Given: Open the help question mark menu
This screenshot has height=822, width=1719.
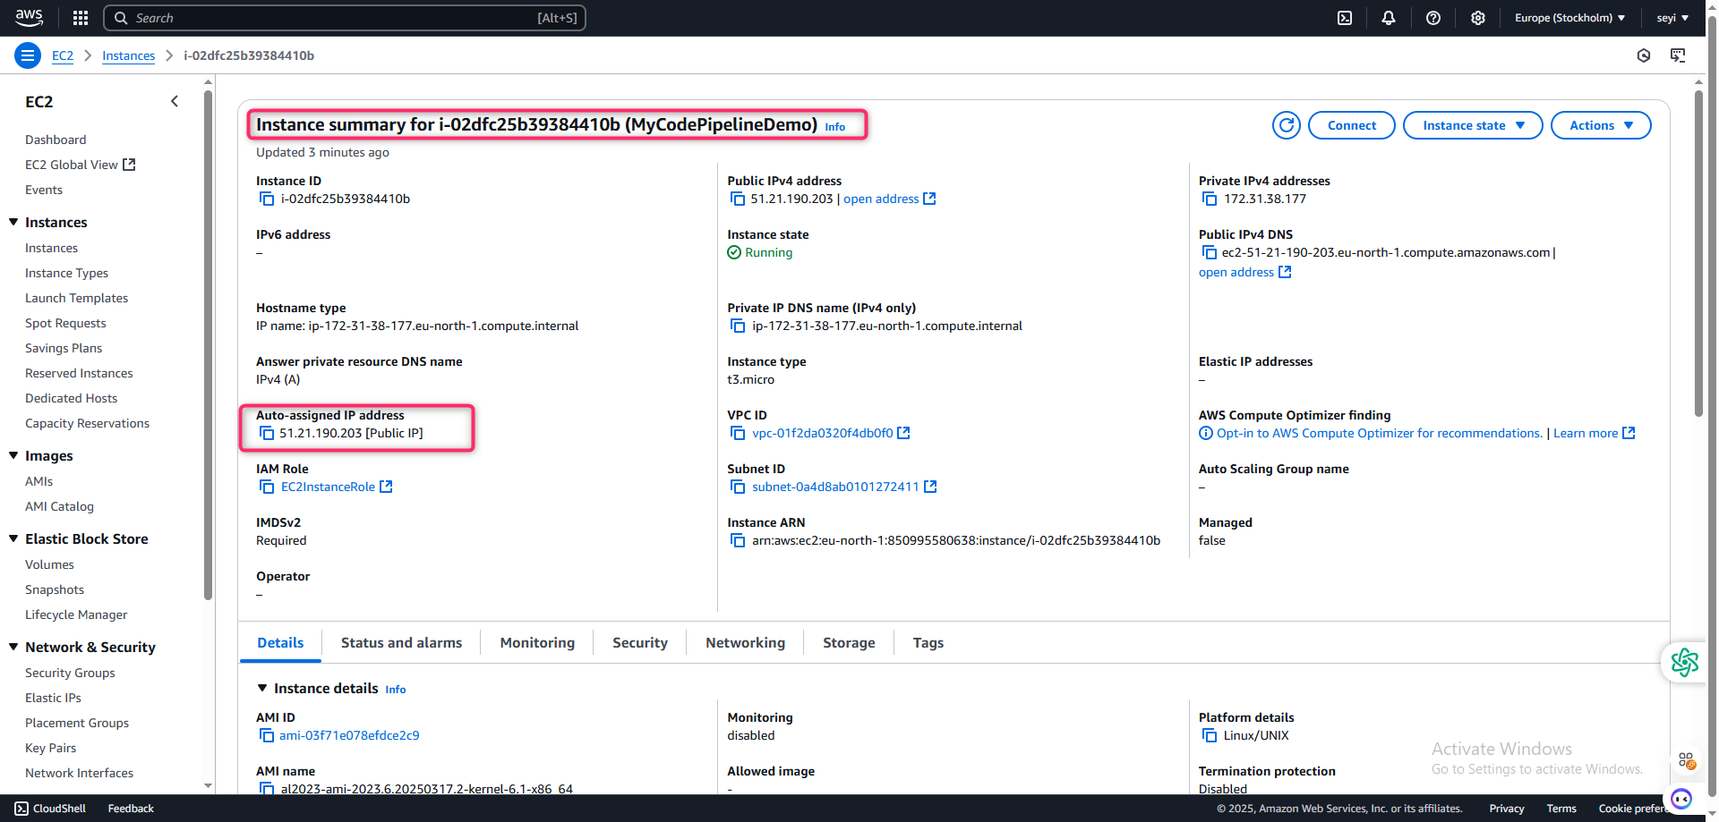Looking at the screenshot, I should coord(1433,18).
